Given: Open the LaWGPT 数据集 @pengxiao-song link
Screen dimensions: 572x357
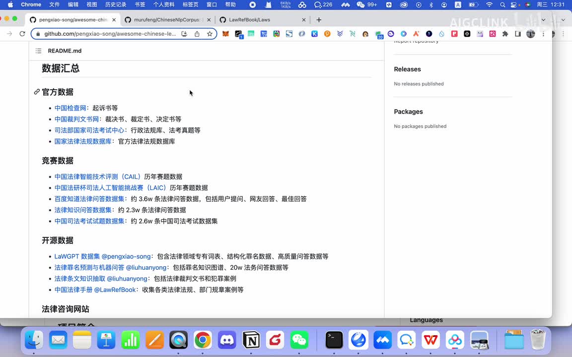Looking at the screenshot, I should (x=102, y=256).
